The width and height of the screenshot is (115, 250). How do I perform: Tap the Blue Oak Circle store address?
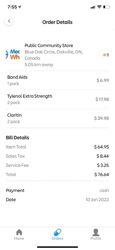53,55
